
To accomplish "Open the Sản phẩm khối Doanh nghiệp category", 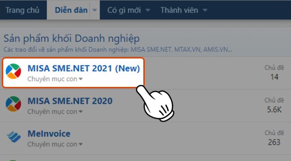I will tap(72, 39).
